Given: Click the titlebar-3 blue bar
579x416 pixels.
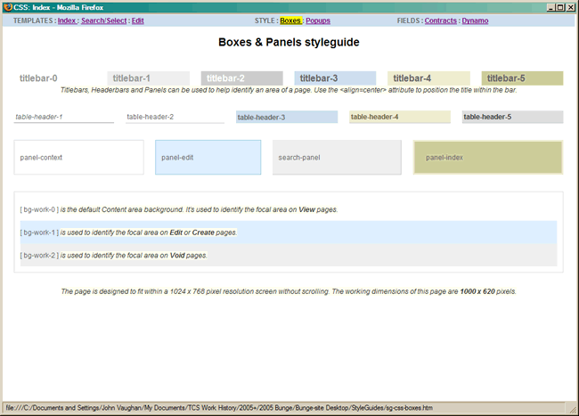Looking at the screenshot, I should (335, 78).
